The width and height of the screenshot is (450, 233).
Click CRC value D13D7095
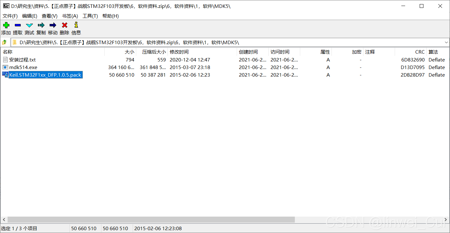click(413, 67)
